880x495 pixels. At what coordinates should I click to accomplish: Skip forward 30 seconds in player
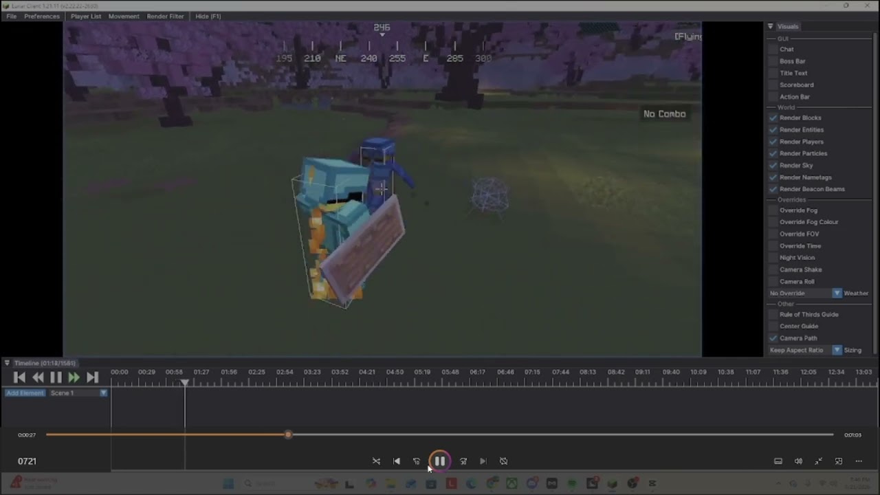pyautogui.click(x=463, y=461)
